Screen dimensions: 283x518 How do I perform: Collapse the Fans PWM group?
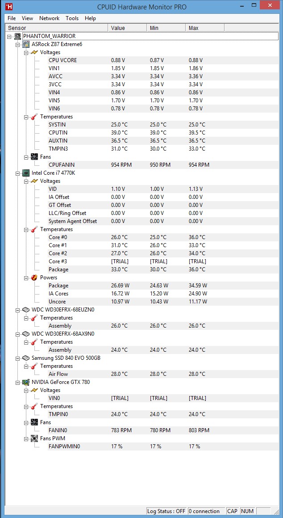point(26,438)
